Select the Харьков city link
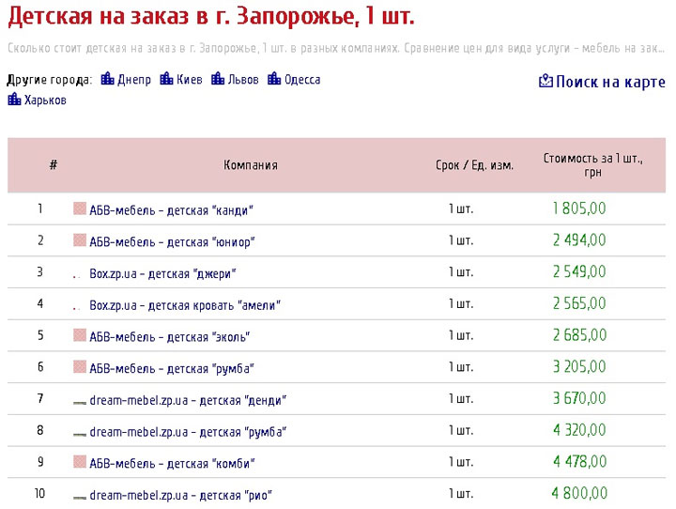676x509 pixels. click(x=45, y=100)
